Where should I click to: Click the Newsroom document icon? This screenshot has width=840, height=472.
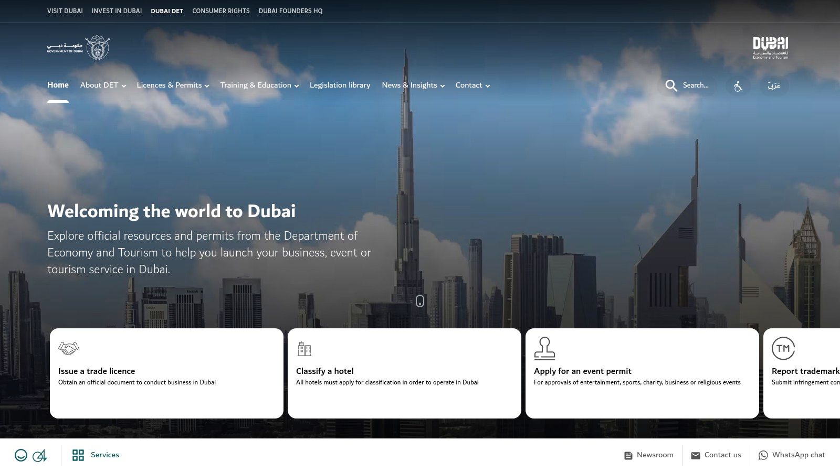[x=628, y=455]
